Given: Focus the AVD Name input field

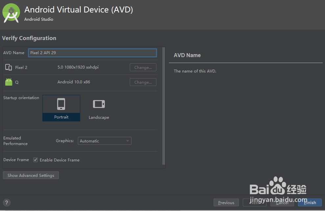Looking at the screenshot, I should point(92,53).
